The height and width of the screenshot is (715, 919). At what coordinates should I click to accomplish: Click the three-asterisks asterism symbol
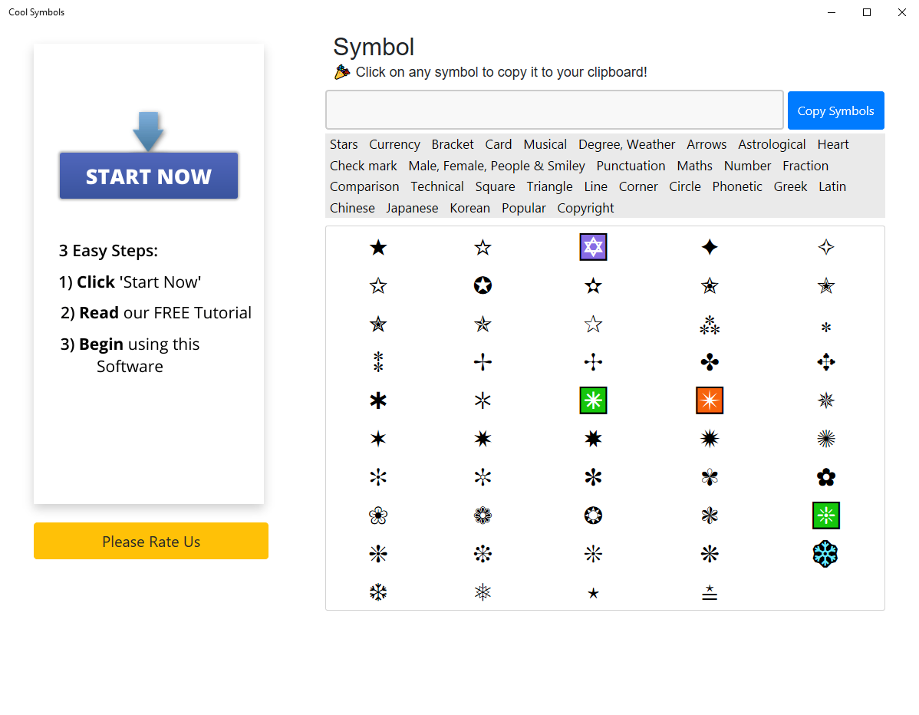710,325
